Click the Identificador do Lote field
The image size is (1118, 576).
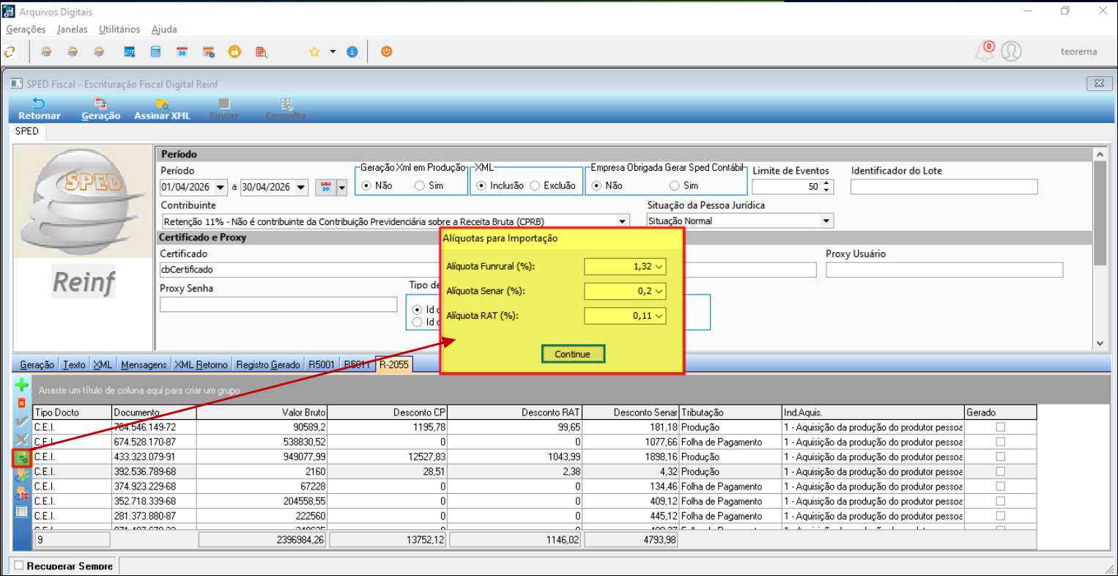[x=944, y=187]
